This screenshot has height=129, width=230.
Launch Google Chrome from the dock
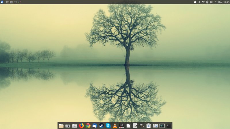[x=88, y=126]
